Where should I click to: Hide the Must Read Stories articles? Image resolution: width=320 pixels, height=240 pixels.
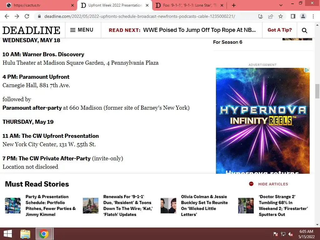pos(273,184)
